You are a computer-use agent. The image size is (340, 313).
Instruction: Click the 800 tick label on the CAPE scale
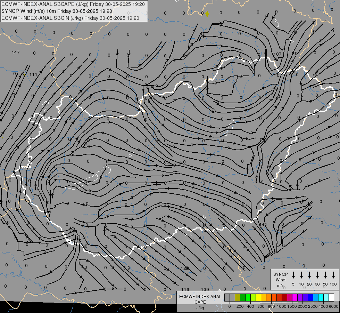pyautogui.click(x=271, y=306)
